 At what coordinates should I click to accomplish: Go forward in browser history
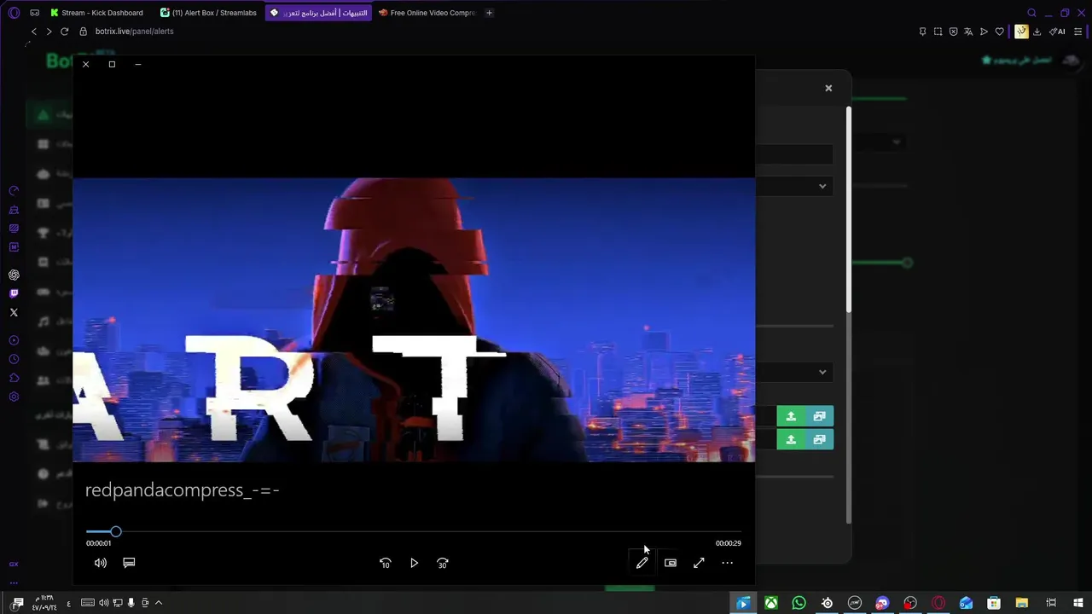coord(49,32)
